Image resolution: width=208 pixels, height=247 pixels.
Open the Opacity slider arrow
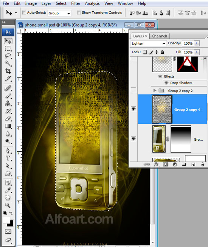coord(197,43)
